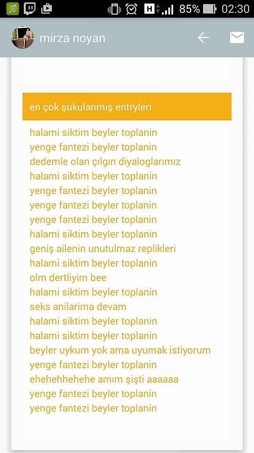Open the 'seks anilarima devam' entry
The height and width of the screenshot is (453, 254).
(78, 307)
